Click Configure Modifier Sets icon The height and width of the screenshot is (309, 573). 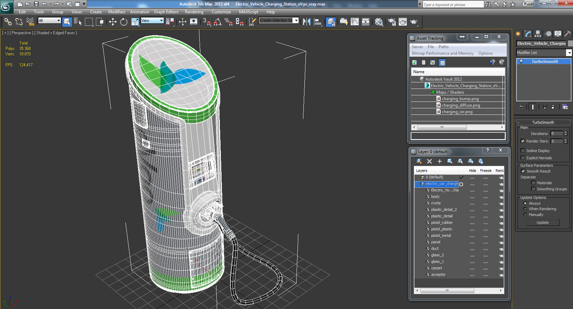click(x=565, y=107)
